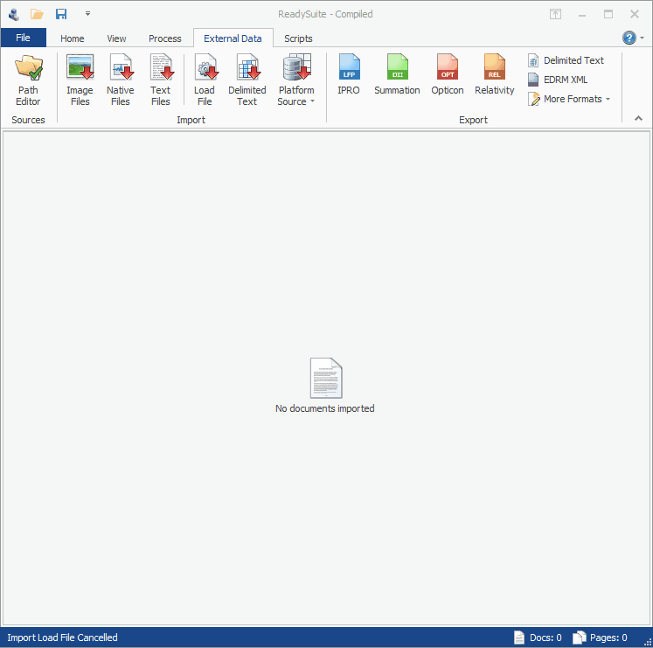Screen dimensions: 653x648
Task: Collapse the ribbon with the chevron
Action: tap(637, 118)
